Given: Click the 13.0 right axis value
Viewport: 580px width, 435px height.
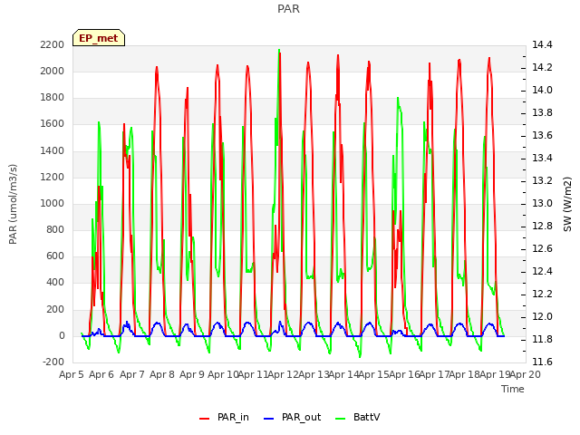Looking at the screenshot, I should 542,203.
